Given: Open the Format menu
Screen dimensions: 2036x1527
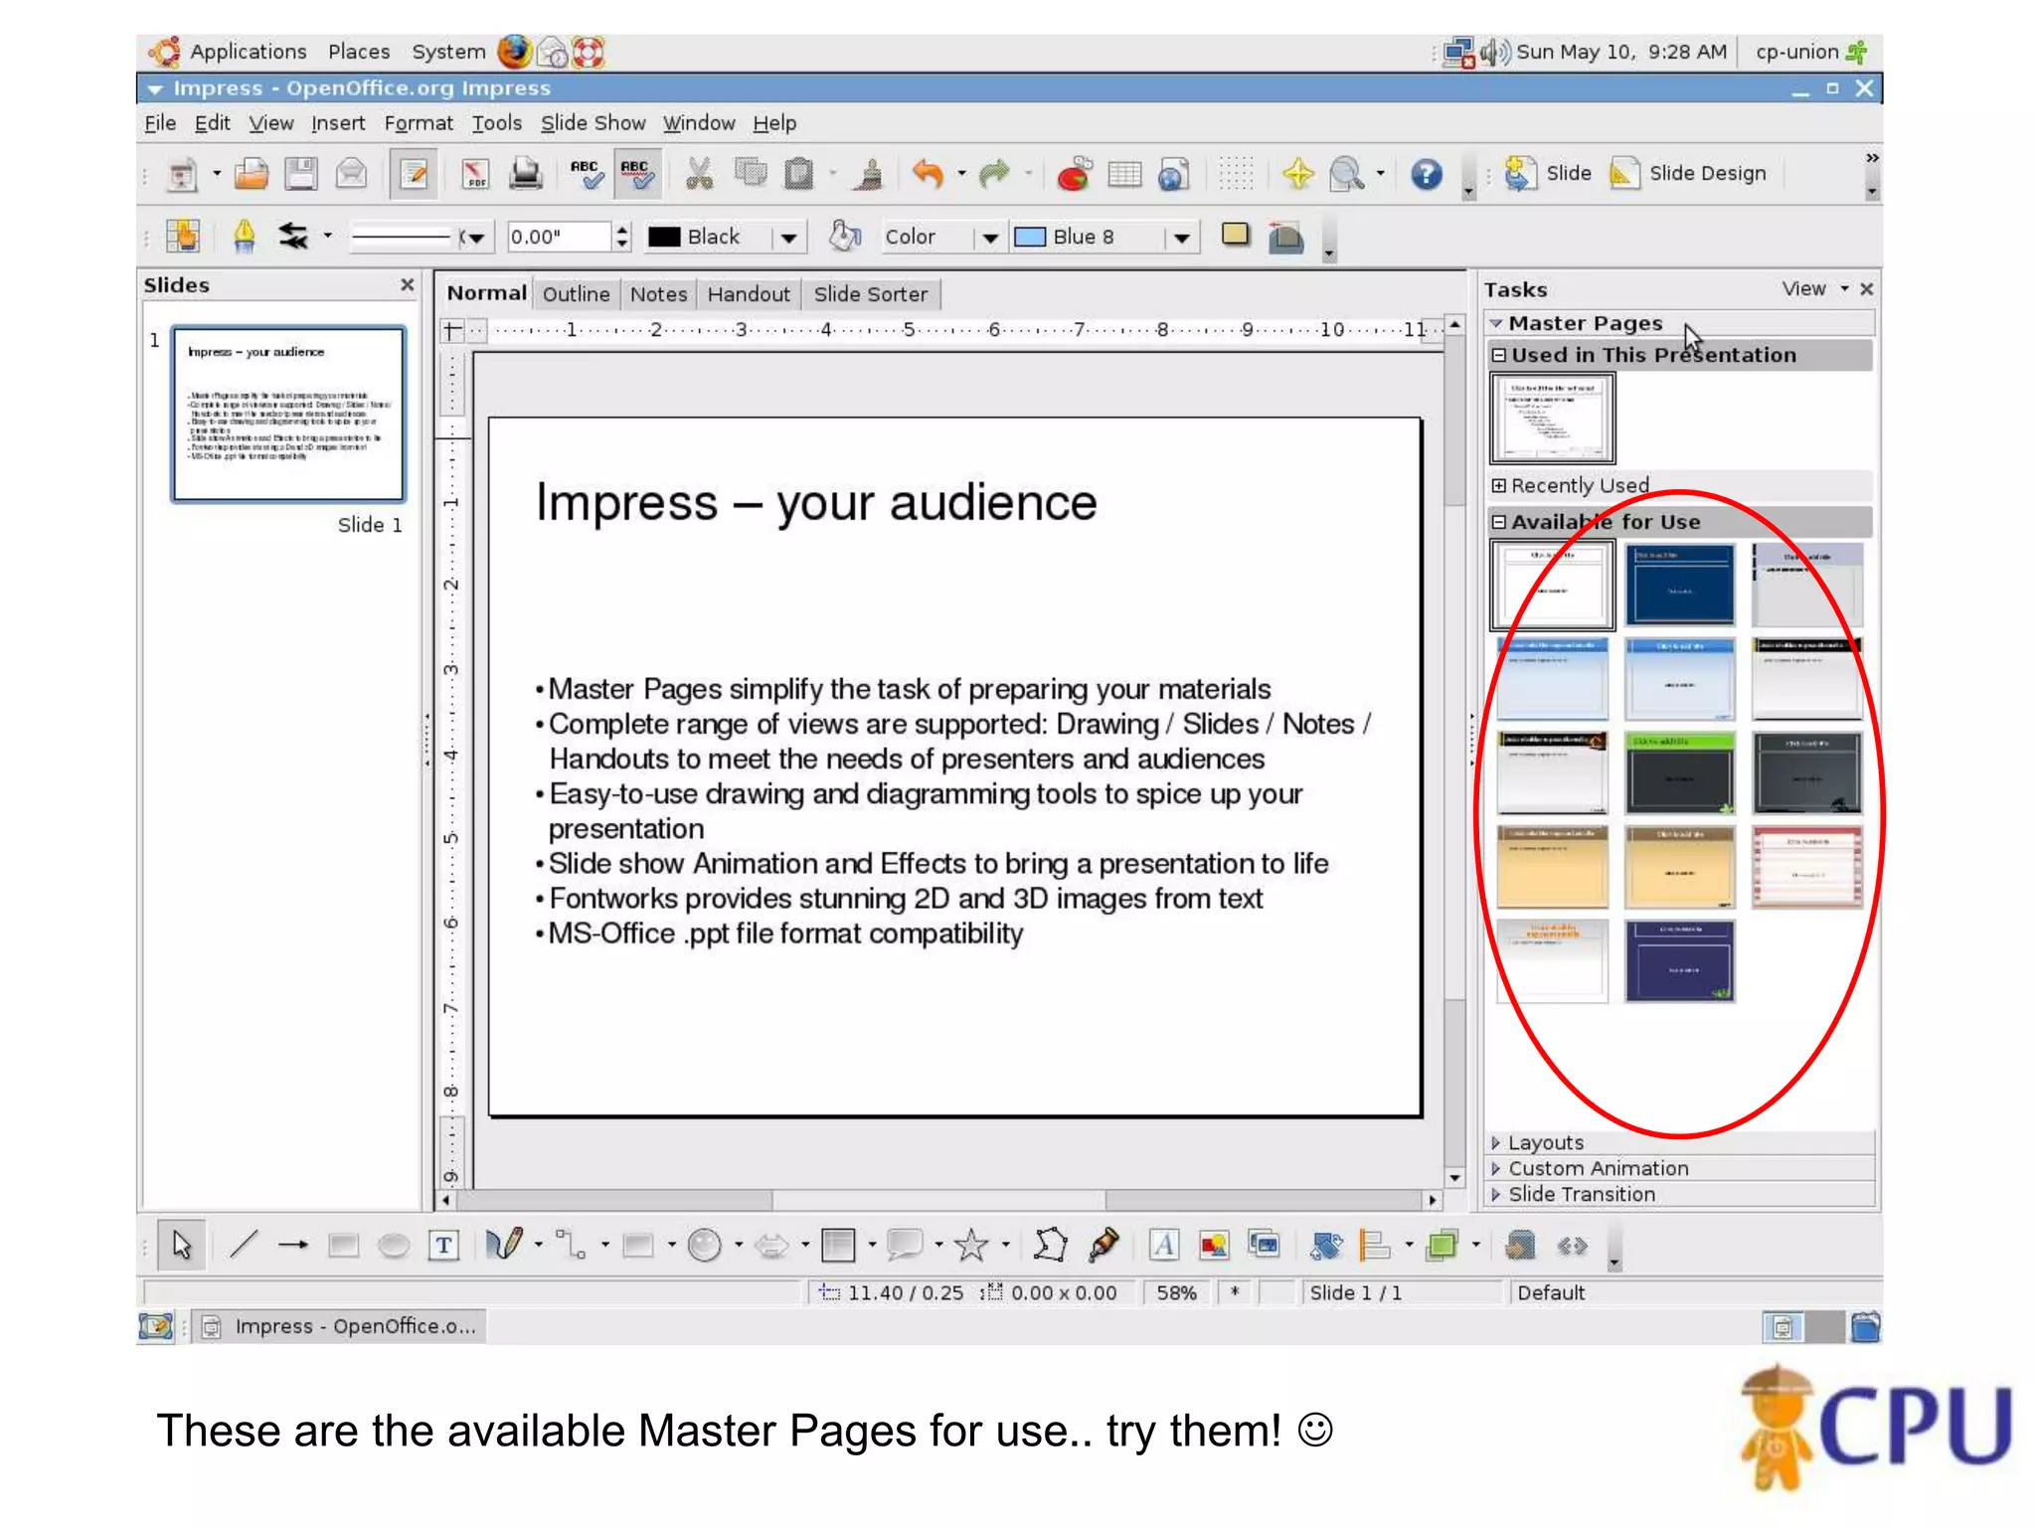Looking at the screenshot, I should 419,123.
